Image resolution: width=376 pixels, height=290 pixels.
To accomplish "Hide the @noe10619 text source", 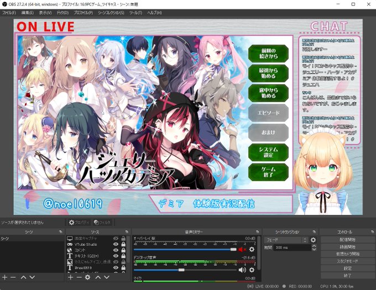I will point(116,268).
